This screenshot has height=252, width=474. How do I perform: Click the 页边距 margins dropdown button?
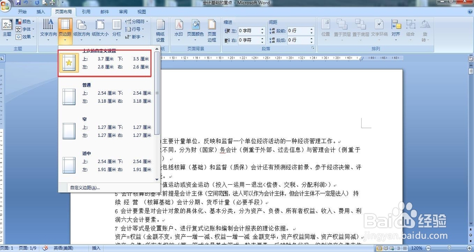coord(65,31)
